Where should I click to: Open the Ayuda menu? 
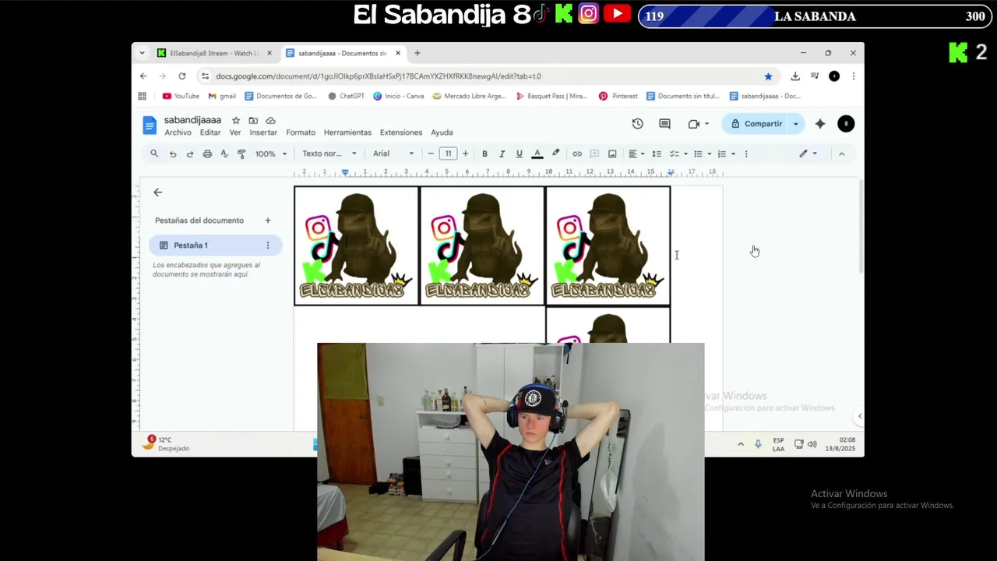442,132
